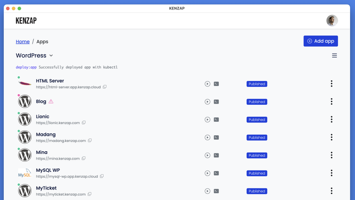
Task: Click the Published badge for HTML Server
Action: pos(257,84)
